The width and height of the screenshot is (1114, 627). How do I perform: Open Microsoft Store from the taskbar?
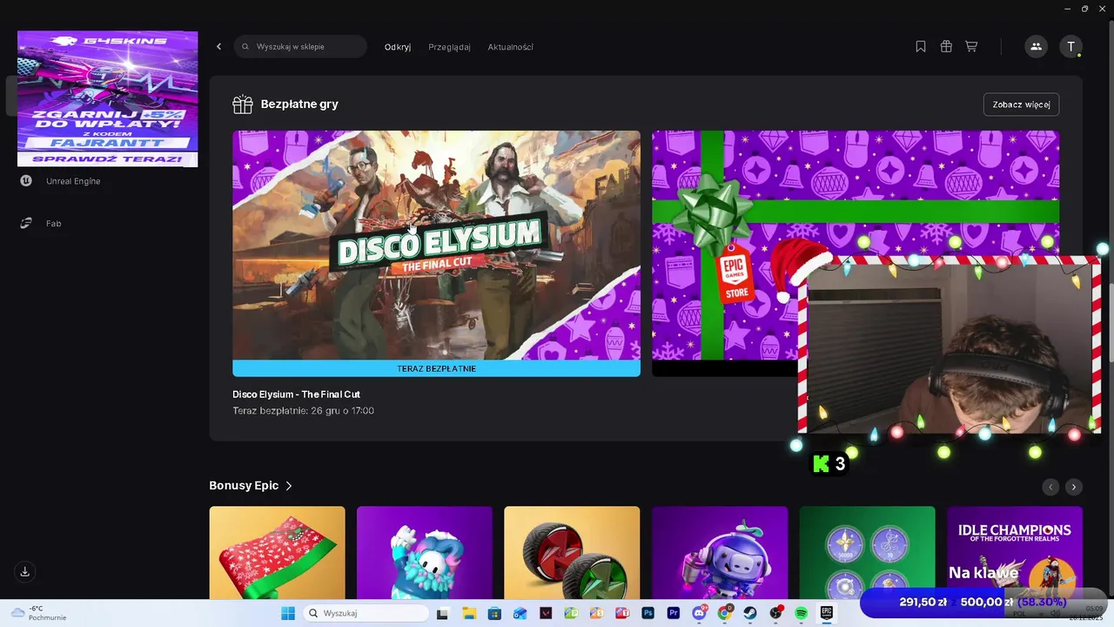click(x=494, y=614)
